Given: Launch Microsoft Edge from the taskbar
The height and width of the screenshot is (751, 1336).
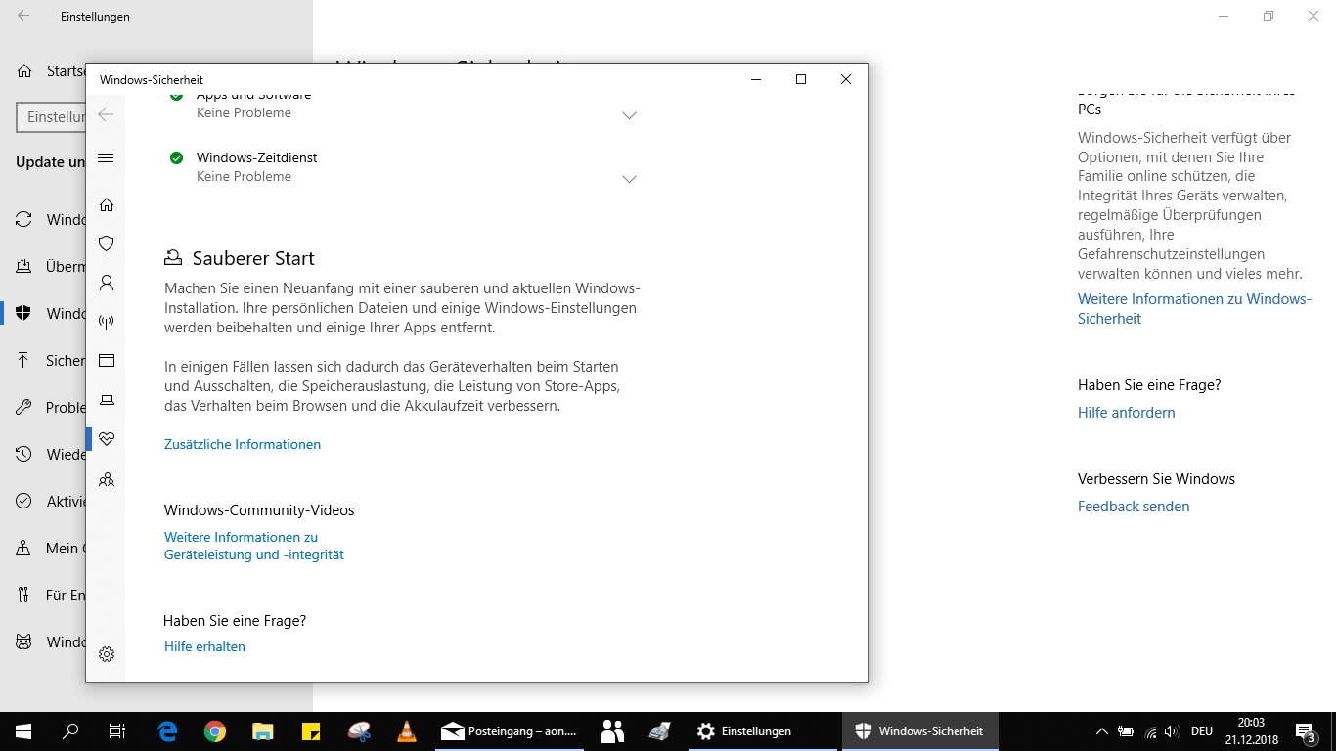Looking at the screenshot, I should [x=167, y=731].
